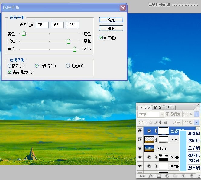Minimize the Layers panel
201x180 pixels.
click(194, 105)
